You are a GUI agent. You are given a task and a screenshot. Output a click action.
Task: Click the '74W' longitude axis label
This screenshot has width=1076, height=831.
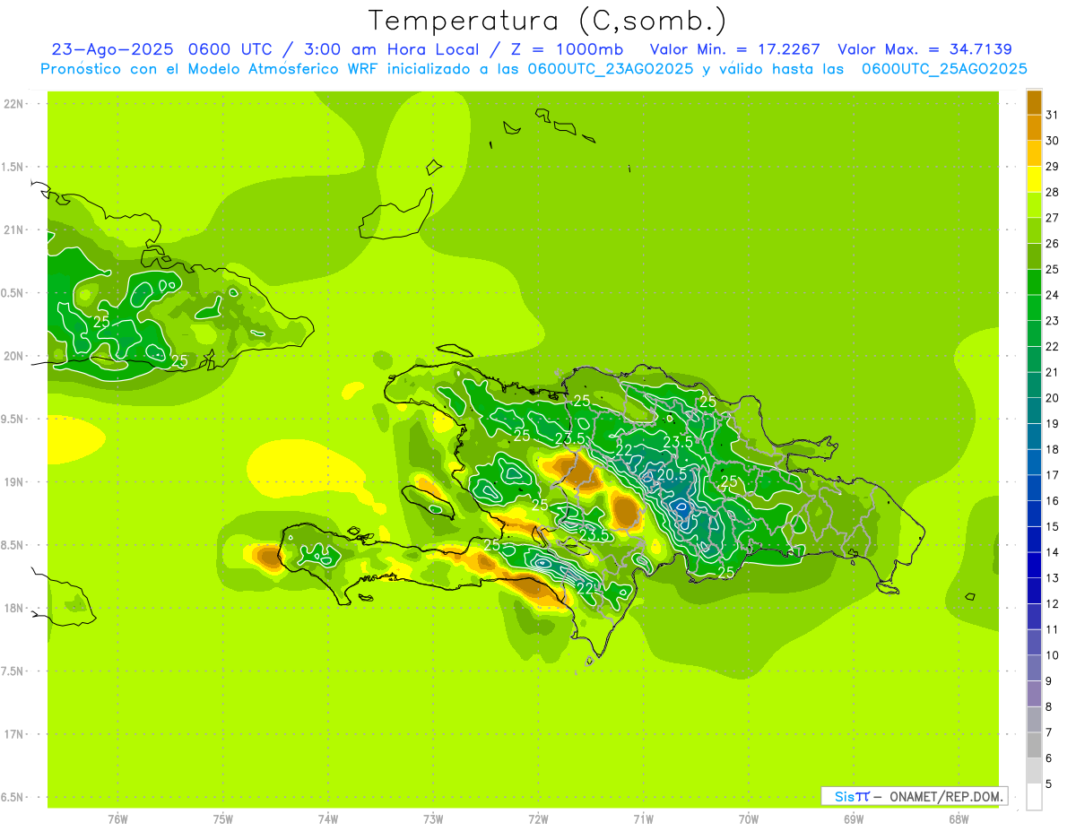[328, 819]
